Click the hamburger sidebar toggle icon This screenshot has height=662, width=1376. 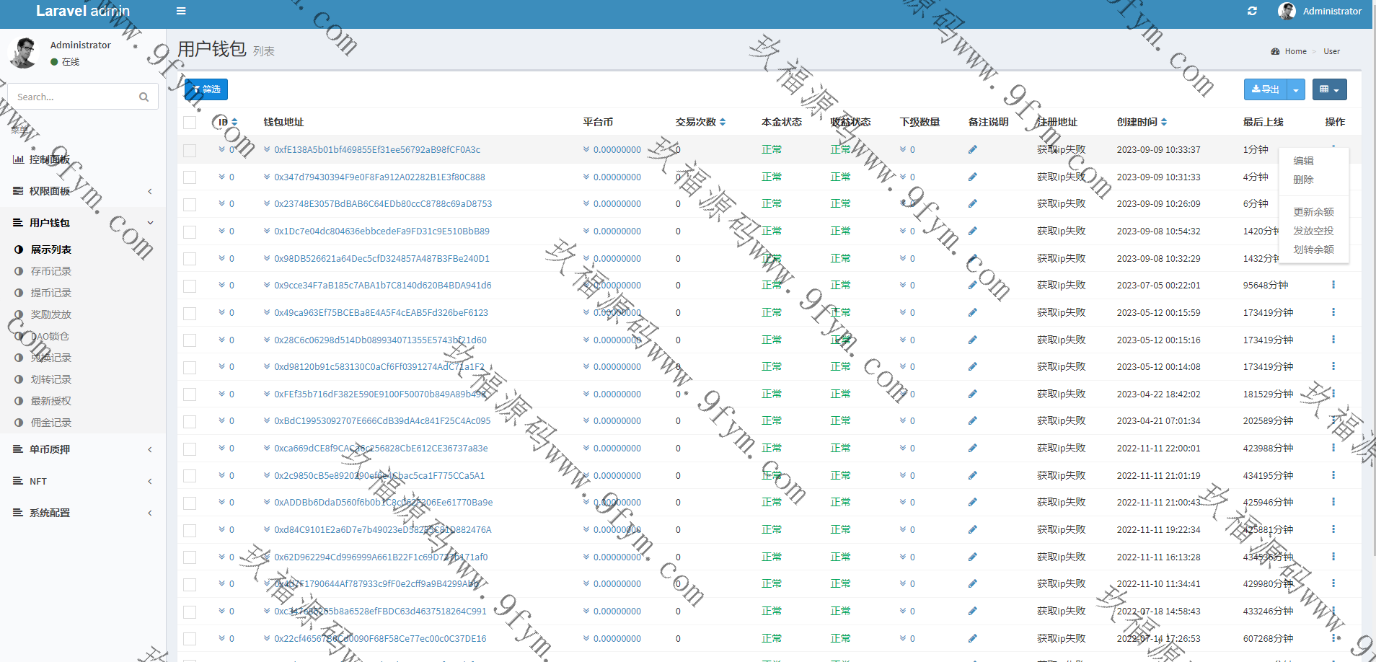(x=181, y=11)
